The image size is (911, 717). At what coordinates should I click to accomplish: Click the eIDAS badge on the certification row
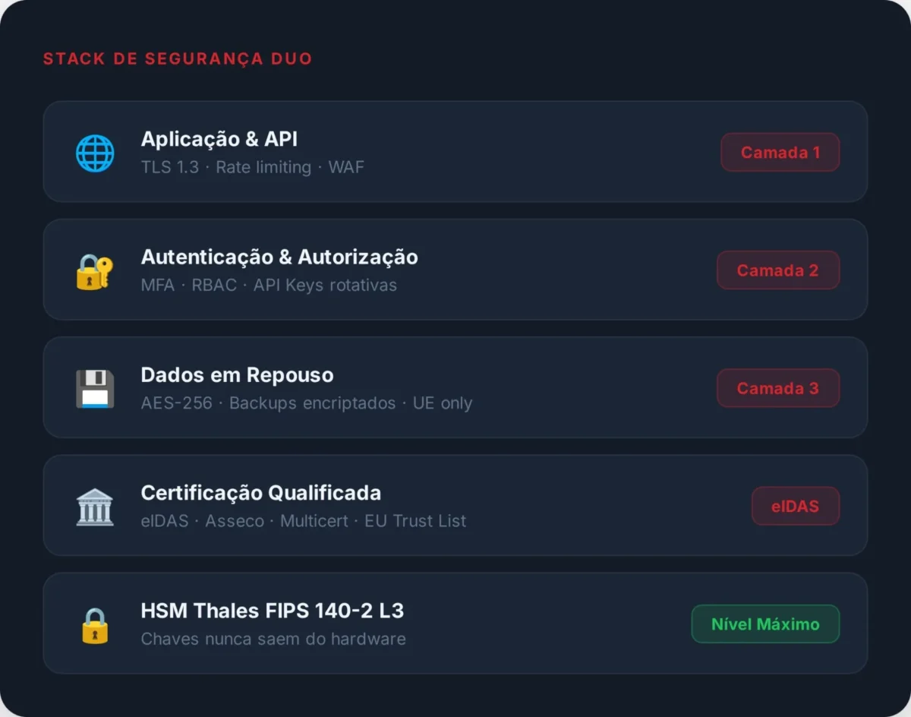pos(796,506)
